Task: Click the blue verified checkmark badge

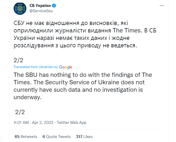Action: [54, 6]
